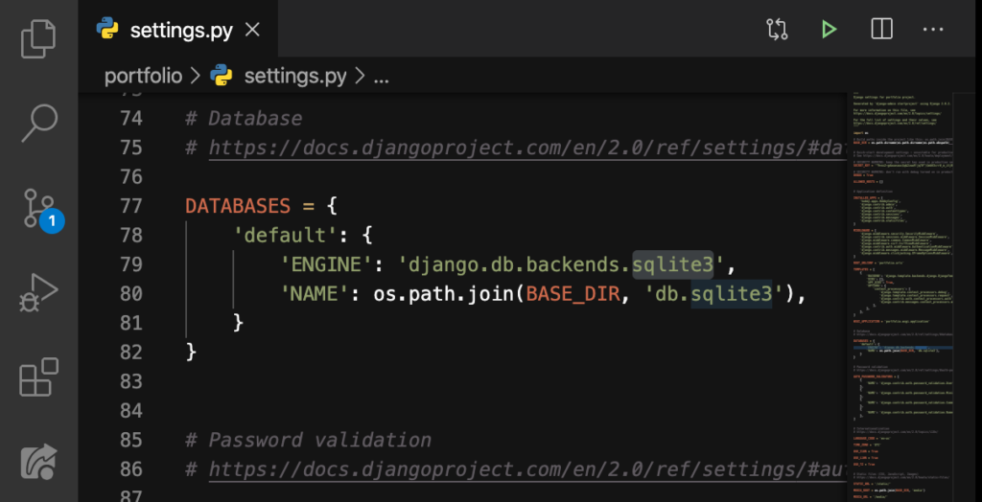Close the settings.py tab
The width and height of the screenshot is (982, 502).
pyautogui.click(x=252, y=30)
